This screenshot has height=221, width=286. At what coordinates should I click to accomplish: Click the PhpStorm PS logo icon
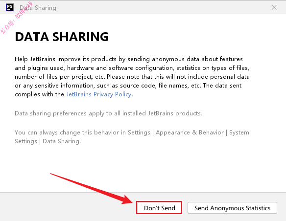[10, 7]
